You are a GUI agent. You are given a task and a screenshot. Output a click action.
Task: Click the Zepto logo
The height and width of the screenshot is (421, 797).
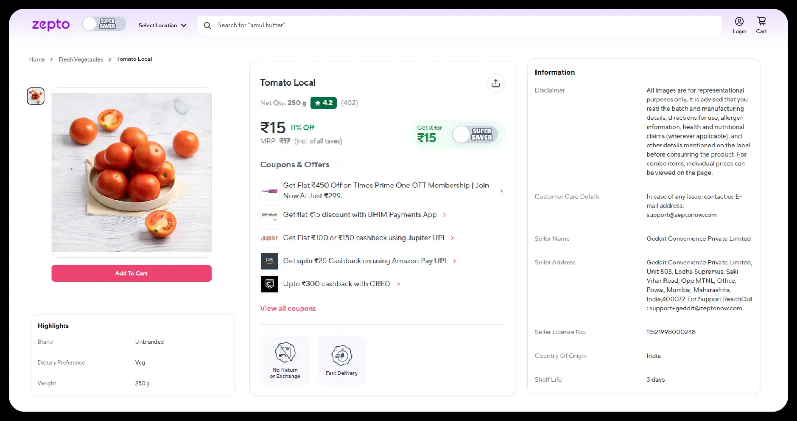point(51,25)
